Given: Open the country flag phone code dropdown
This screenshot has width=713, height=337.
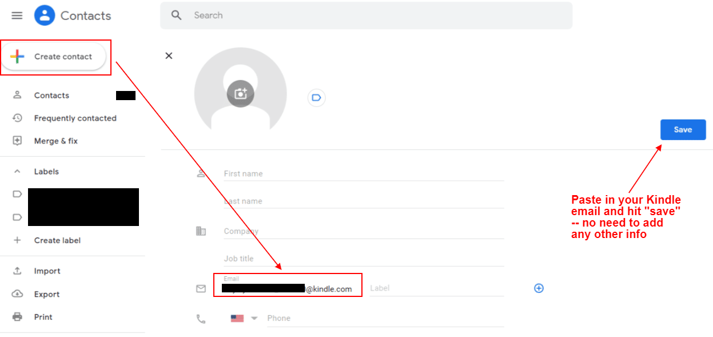Looking at the screenshot, I should click(x=245, y=318).
